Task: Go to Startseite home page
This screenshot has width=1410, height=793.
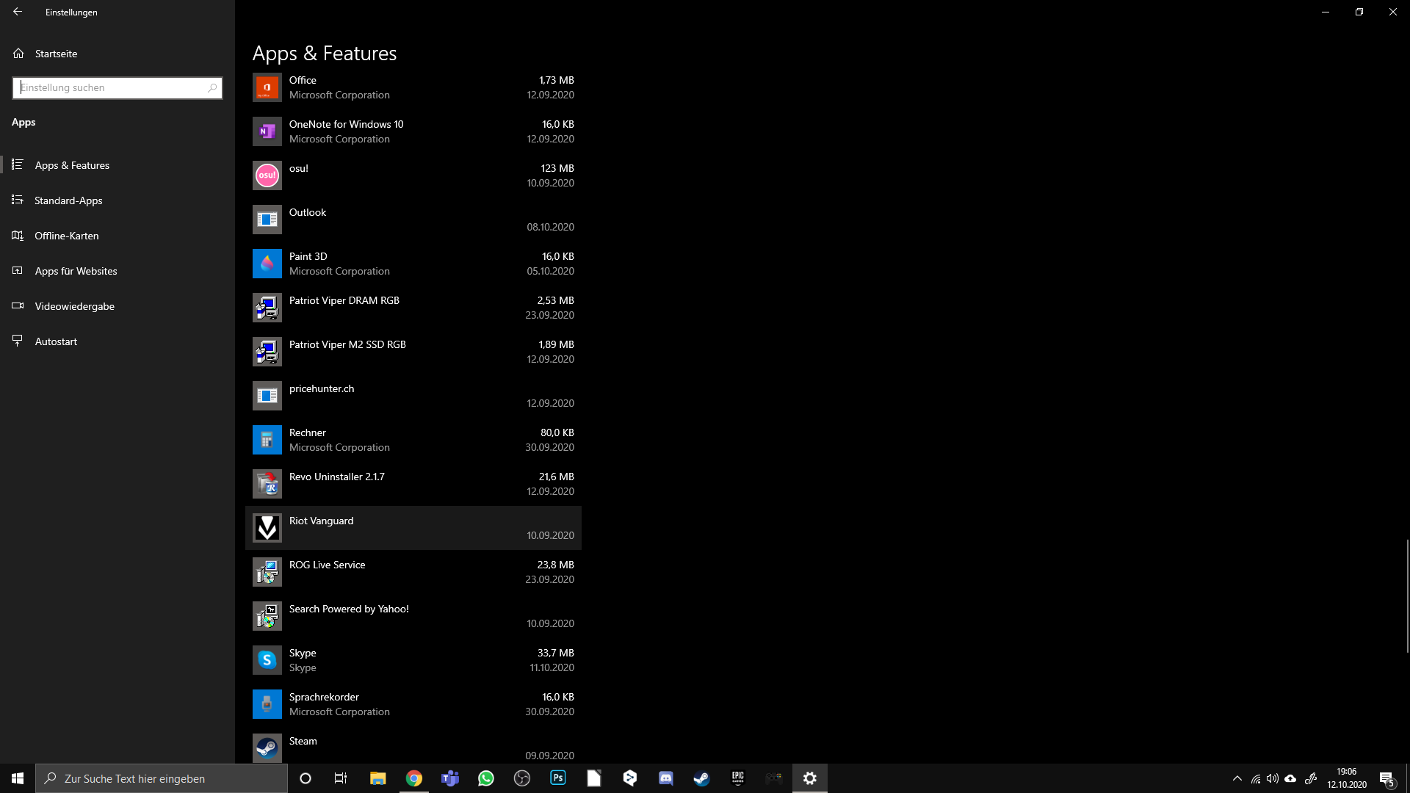Action: 56,54
